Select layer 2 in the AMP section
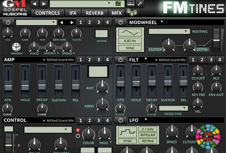This screenshot has height=153, width=226. click(90, 60)
